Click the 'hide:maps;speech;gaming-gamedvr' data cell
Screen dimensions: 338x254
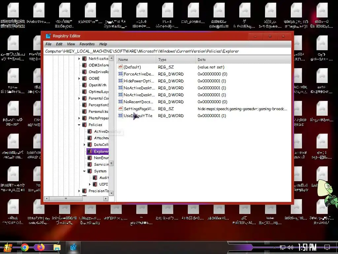pos(242,108)
